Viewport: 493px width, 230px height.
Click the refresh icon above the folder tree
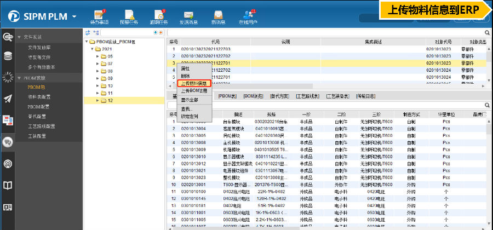point(88,33)
